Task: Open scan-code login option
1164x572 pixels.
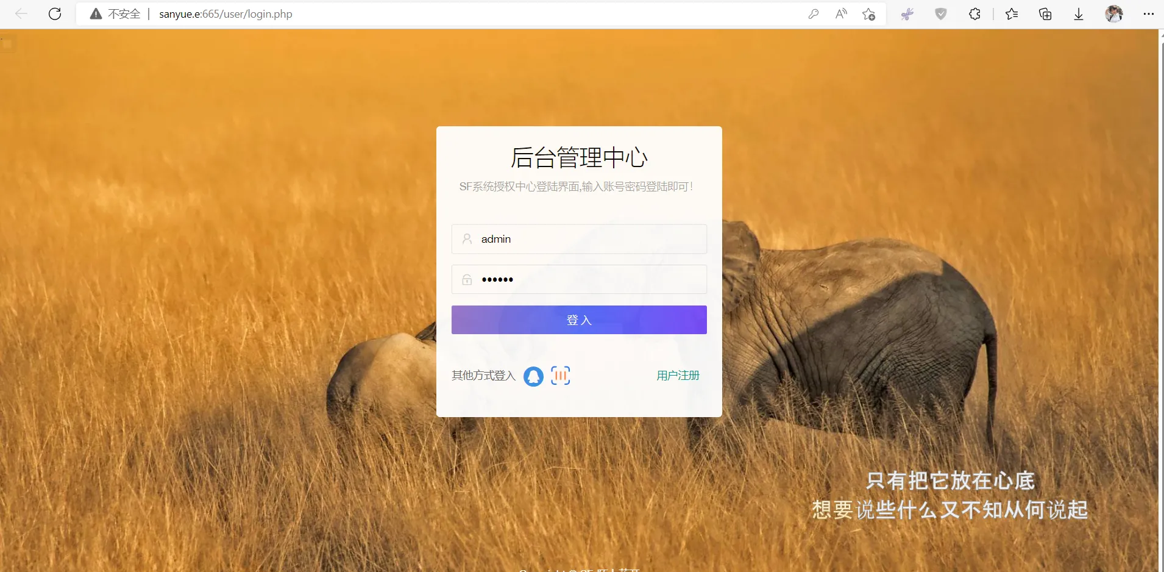Action: coord(560,376)
